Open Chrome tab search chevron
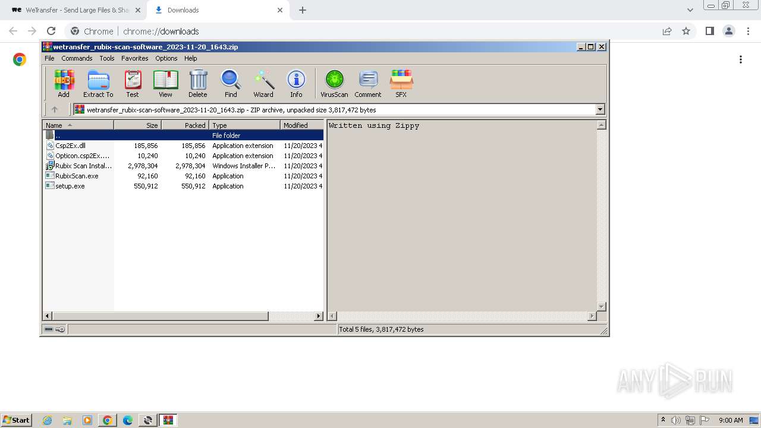The width and height of the screenshot is (761, 428). click(690, 10)
